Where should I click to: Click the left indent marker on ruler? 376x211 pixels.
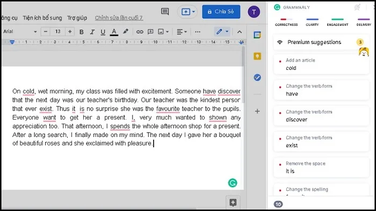(12, 42)
